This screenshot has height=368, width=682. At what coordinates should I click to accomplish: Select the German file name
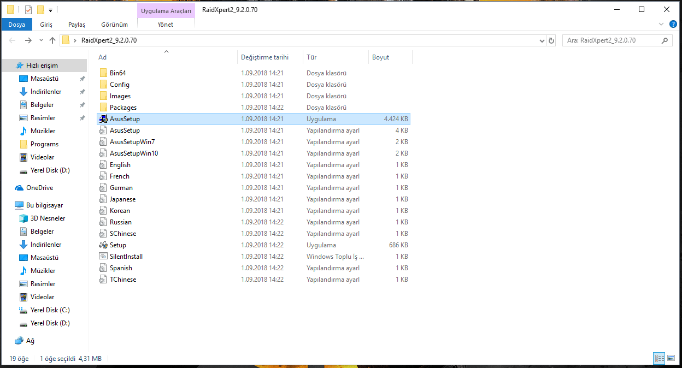pos(121,188)
